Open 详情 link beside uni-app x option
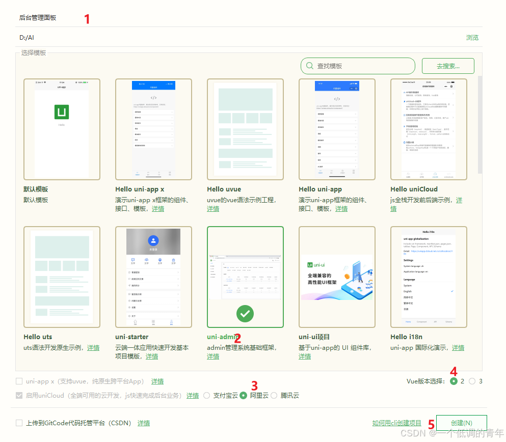Image resolution: width=506 pixels, height=442 pixels. 157,381
